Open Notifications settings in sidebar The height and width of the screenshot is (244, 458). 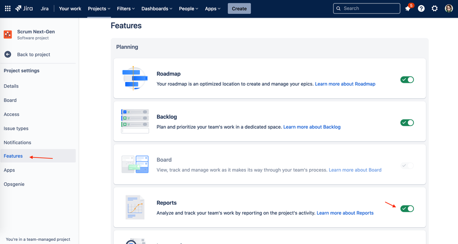click(x=17, y=142)
